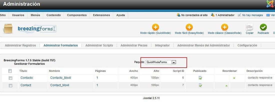The width and height of the screenshot is (275, 102).
Task: Click the BreezingForms package box icon
Action: click(8, 28)
